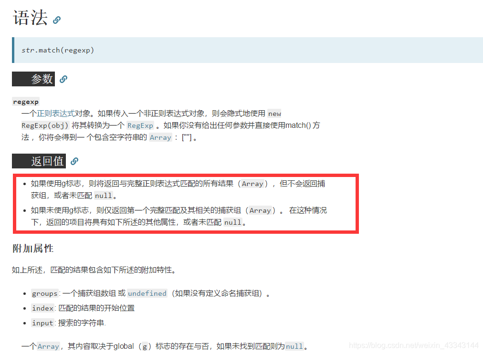
Task: Click the 语法 heading text
Action: [x=30, y=18]
